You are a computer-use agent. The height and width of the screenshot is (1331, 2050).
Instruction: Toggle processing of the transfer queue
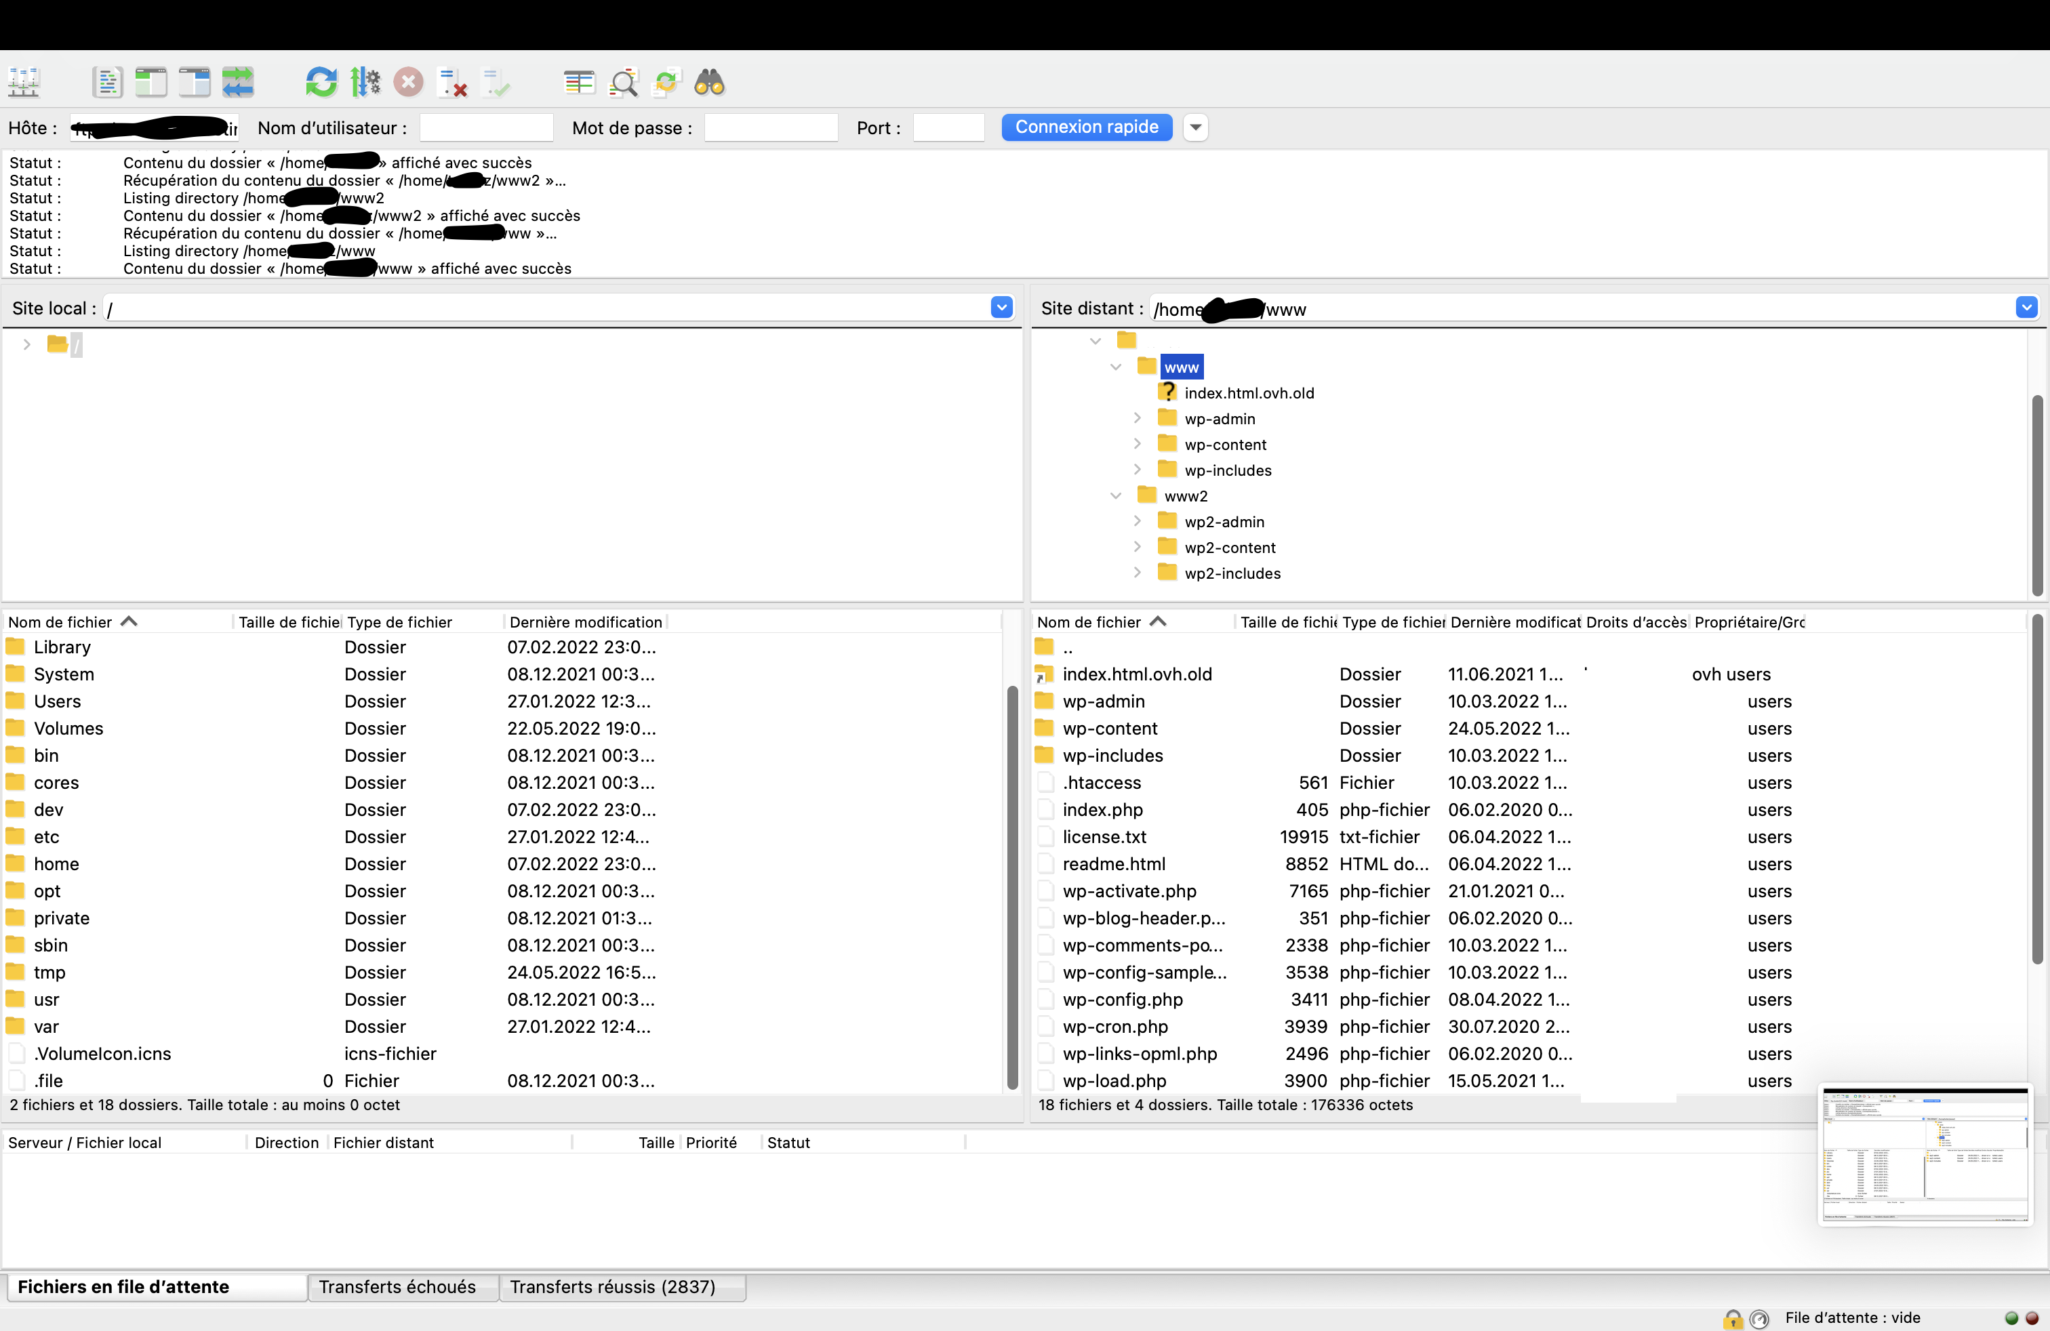click(365, 83)
